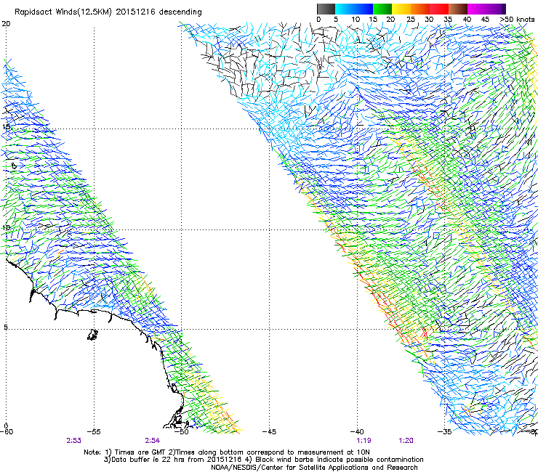538x472 pixels.
Task: Click the latitude label '20' at top left
Action: (x=6, y=24)
